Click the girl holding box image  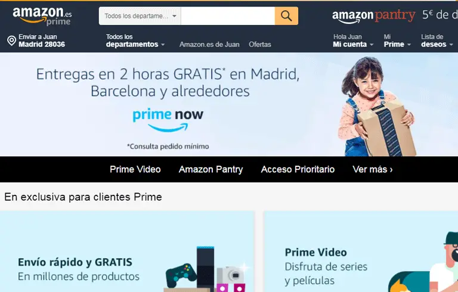pyautogui.click(x=377, y=107)
